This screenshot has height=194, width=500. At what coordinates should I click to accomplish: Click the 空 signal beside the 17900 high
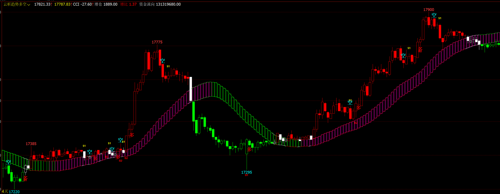(x=434, y=15)
